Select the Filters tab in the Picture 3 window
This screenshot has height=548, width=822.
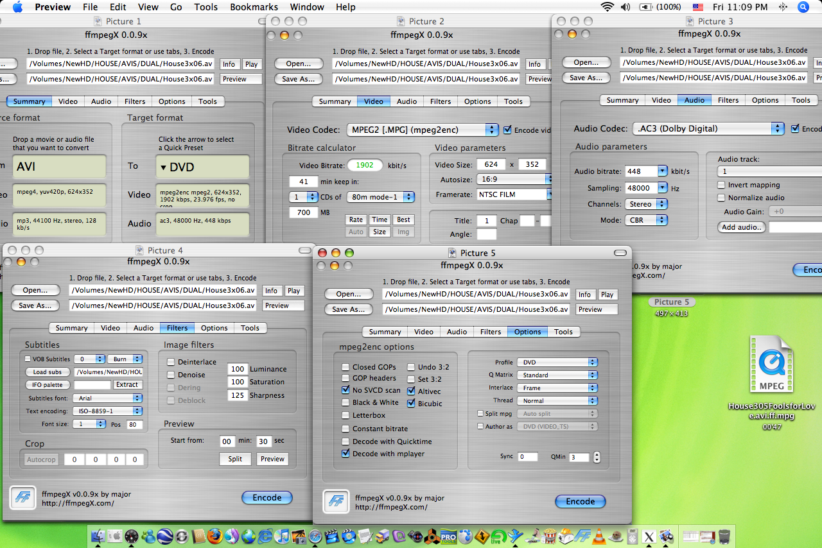728,100
